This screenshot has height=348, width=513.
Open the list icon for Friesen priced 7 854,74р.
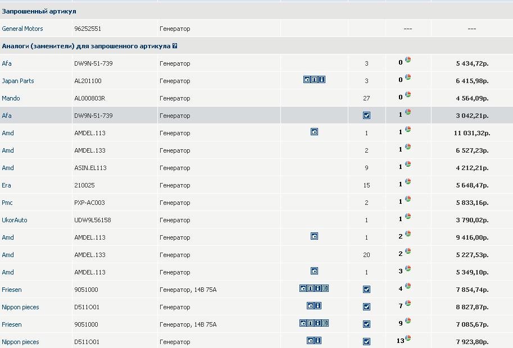click(x=325, y=288)
